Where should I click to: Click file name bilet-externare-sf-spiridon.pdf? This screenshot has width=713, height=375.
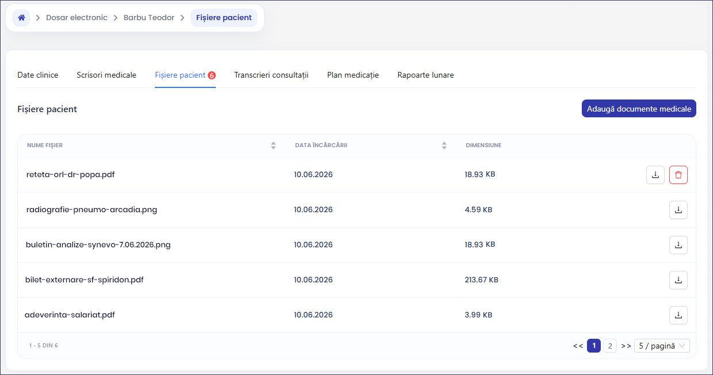(85, 280)
